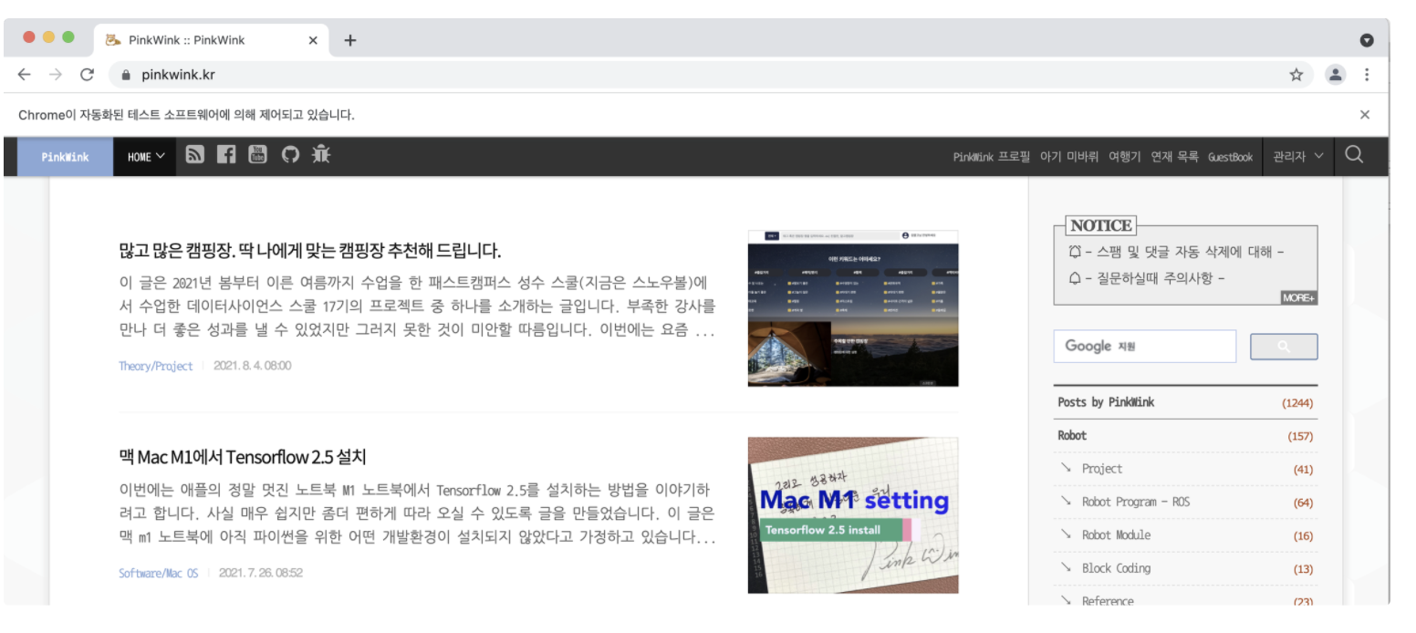This screenshot has height=633, width=1416.
Task: Open the Chrome profile avatar icon
Action: [x=1336, y=75]
